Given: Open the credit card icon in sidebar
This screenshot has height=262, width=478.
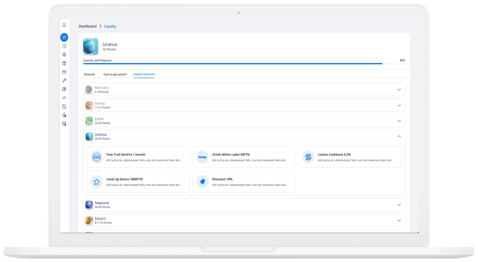Looking at the screenshot, I should tap(64, 72).
